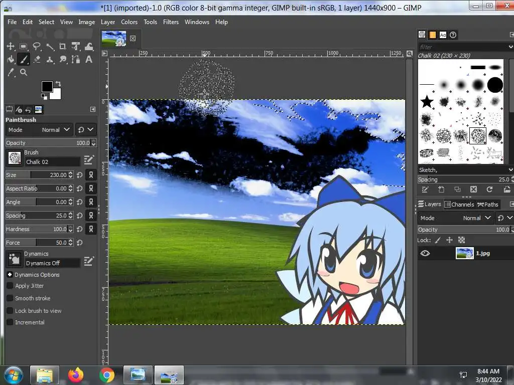Enable Incremental checkbox

click(10, 322)
